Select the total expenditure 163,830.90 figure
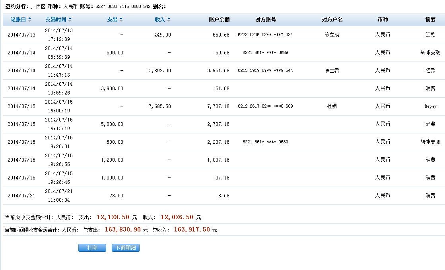The height and width of the screenshot is (270, 445). [124, 229]
